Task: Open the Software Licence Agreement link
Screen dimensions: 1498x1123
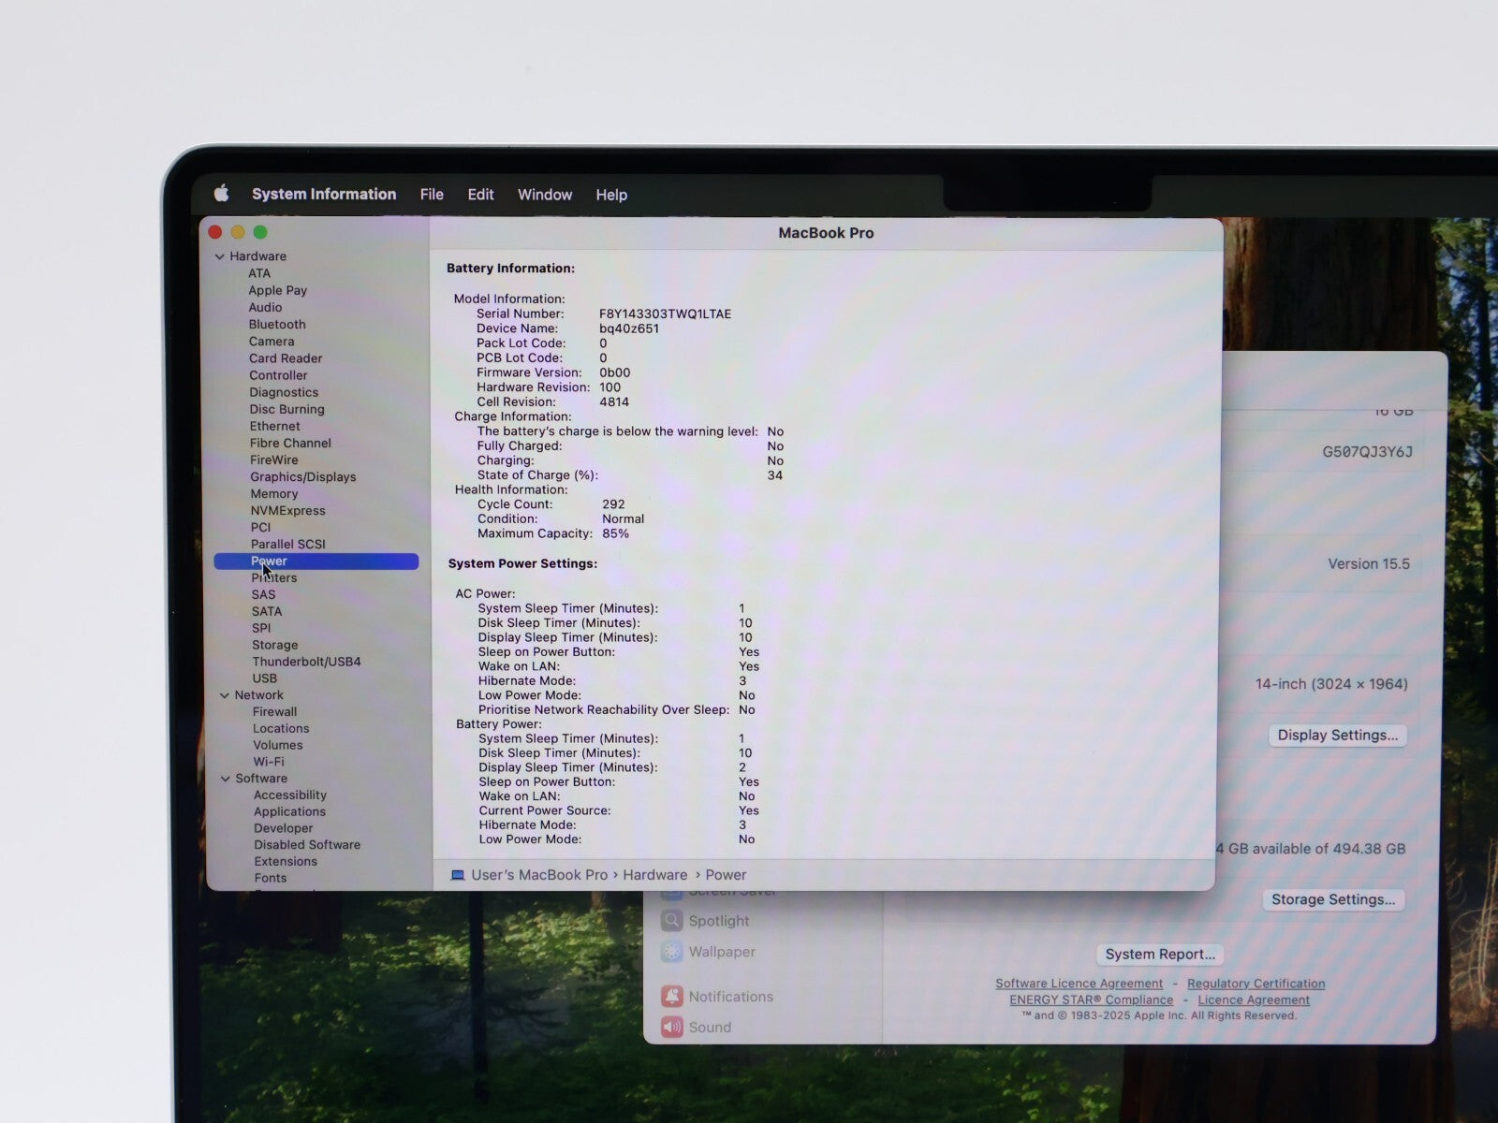Action: click(1079, 984)
